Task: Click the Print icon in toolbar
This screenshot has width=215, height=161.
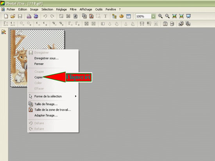Action: coord(29,16)
